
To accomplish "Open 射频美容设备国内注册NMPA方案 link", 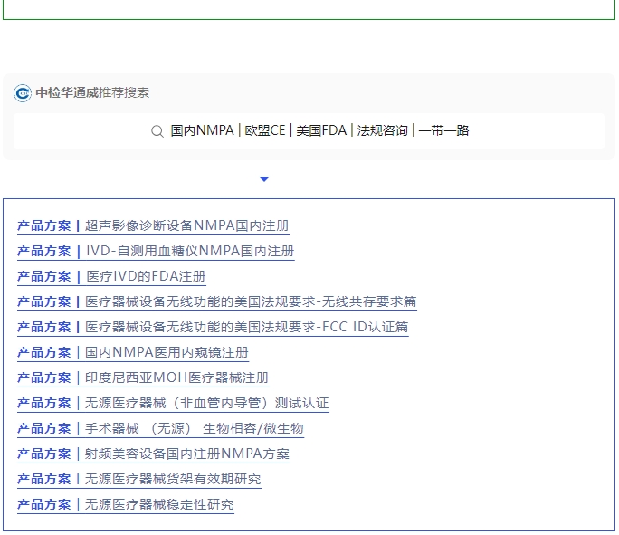I will point(186,454).
